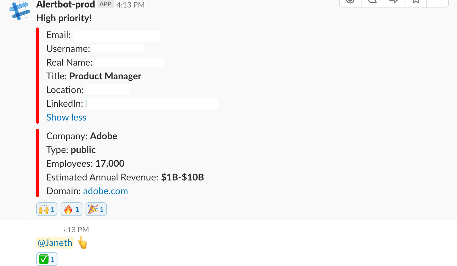
Task: Collapse attachment with Show less
Action: [x=66, y=117]
